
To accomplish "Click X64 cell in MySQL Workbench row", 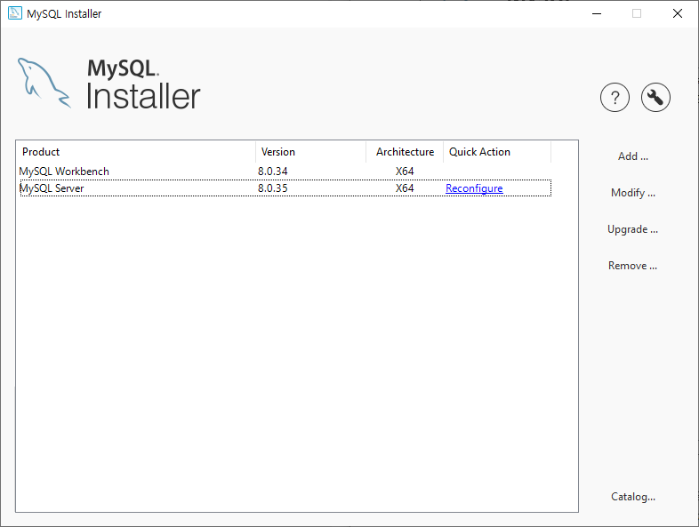I will [405, 171].
